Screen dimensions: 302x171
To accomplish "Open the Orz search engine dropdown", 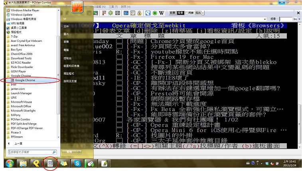I will [299, 19].
